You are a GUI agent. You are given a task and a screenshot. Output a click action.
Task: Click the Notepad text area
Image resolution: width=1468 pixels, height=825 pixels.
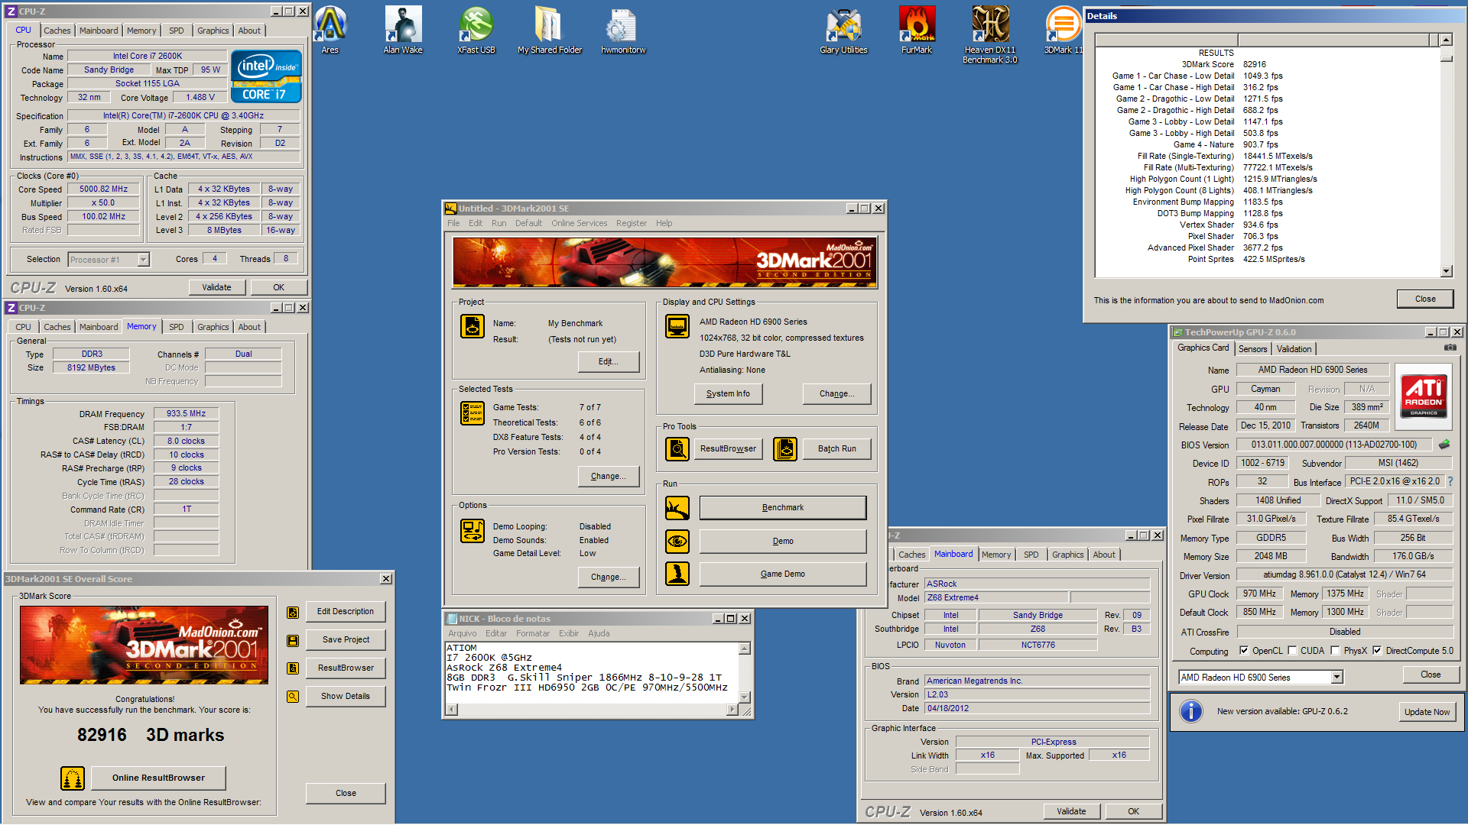point(592,672)
